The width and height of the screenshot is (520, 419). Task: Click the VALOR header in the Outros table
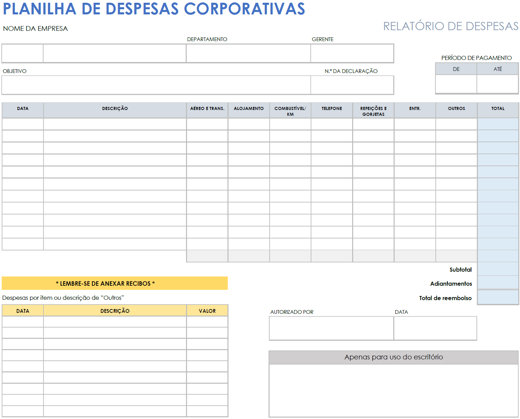click(x=207, y=310)
